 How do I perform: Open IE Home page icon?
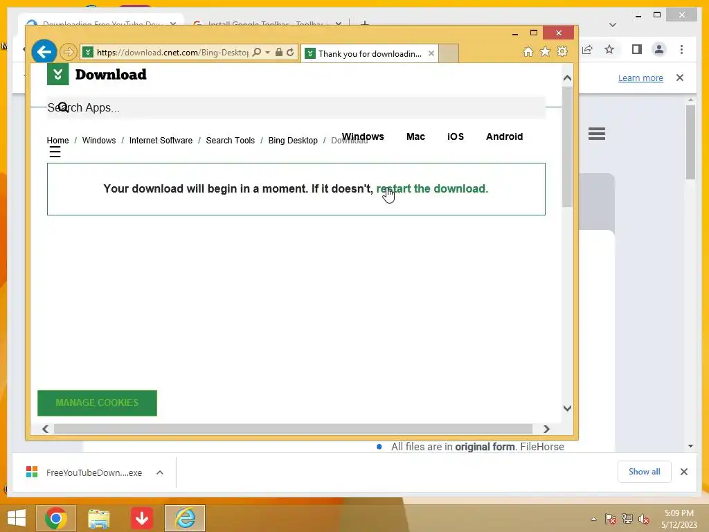click(528, 51)
